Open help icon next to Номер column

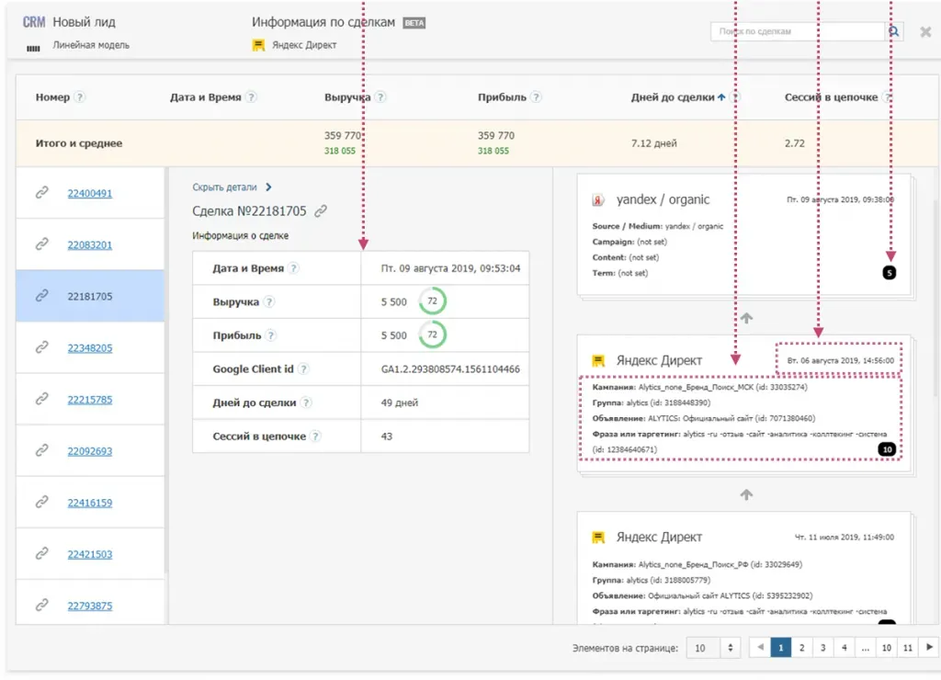79,97
